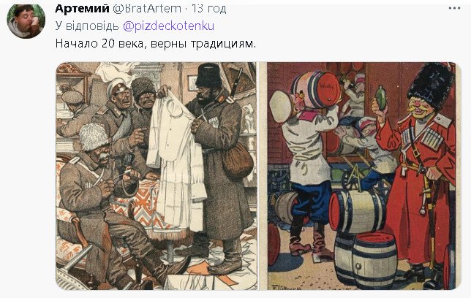
Task: Click the green bottle held by Cossack
Action: 381,98
